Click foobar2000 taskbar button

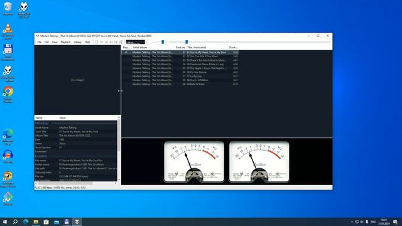click(77, 222)
